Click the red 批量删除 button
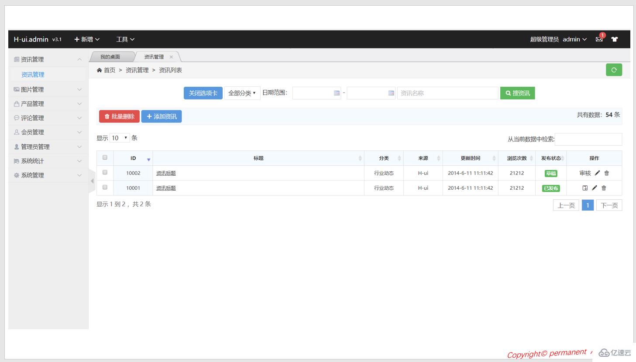Viewport: 636px width, 362px height. 119,116
